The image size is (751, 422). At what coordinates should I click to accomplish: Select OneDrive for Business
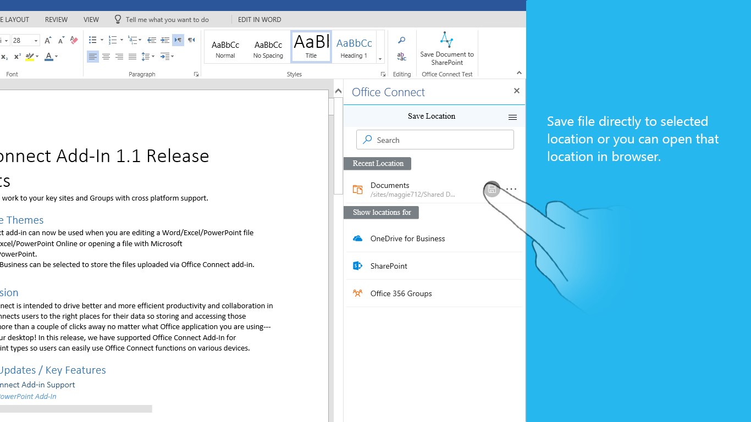434,238
